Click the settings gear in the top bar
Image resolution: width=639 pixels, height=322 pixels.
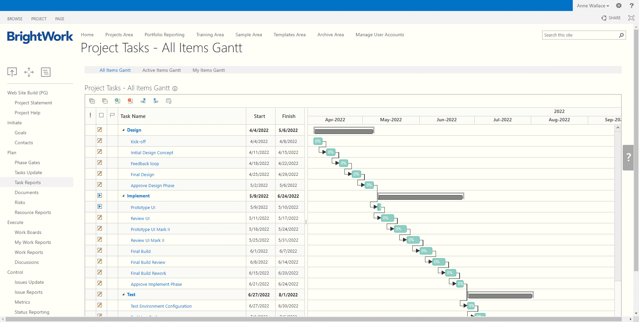click(x=619, y=6)
